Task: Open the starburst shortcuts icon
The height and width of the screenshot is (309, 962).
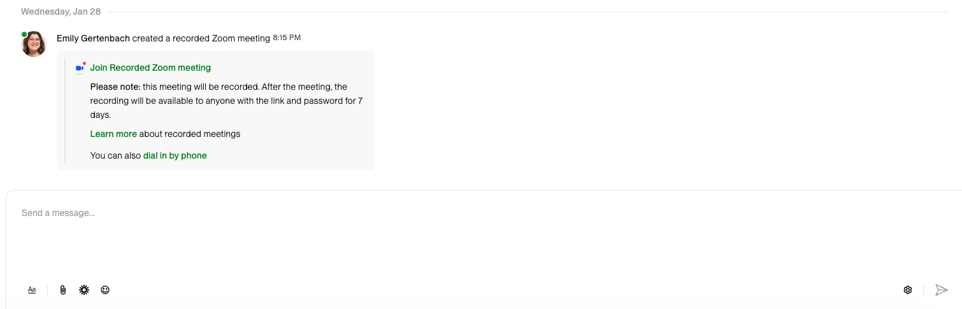Action: coord(83,290)
